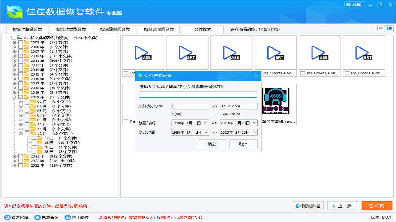The width and height of the screenshot is (396, 222).
Task: Click the keyword input field in dialog
Action: coord(198,94)
